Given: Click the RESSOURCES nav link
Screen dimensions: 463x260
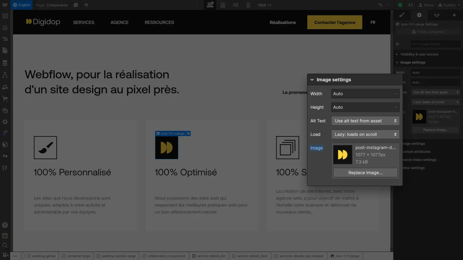Looking at the screenshot, I should [x=159, y=22].
